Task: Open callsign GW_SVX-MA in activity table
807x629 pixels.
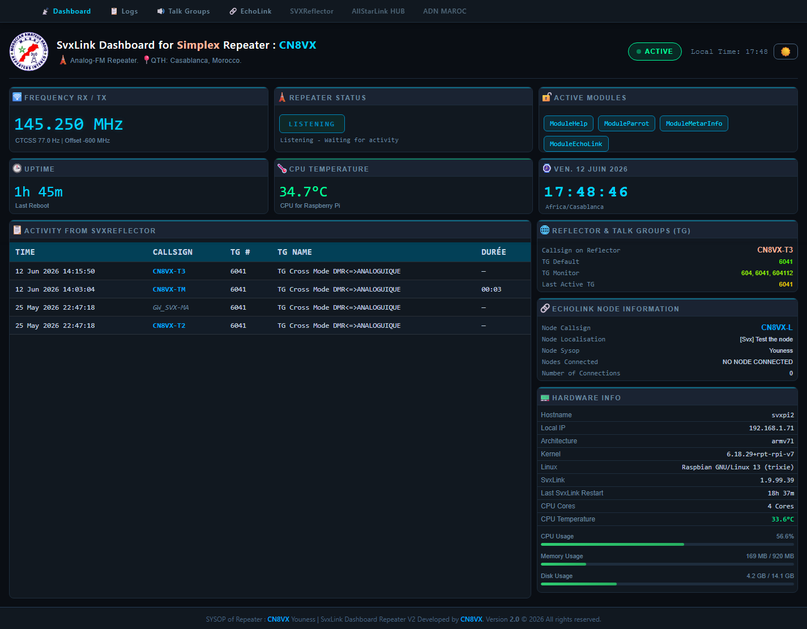Action: [x=170, y=307]
